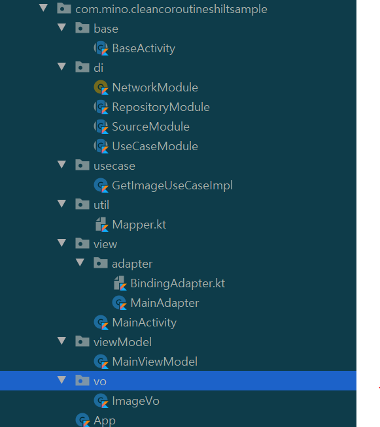Click the adapter package folder icon
This screenshot has height=427, width=380.
click(x=101, y=263)
